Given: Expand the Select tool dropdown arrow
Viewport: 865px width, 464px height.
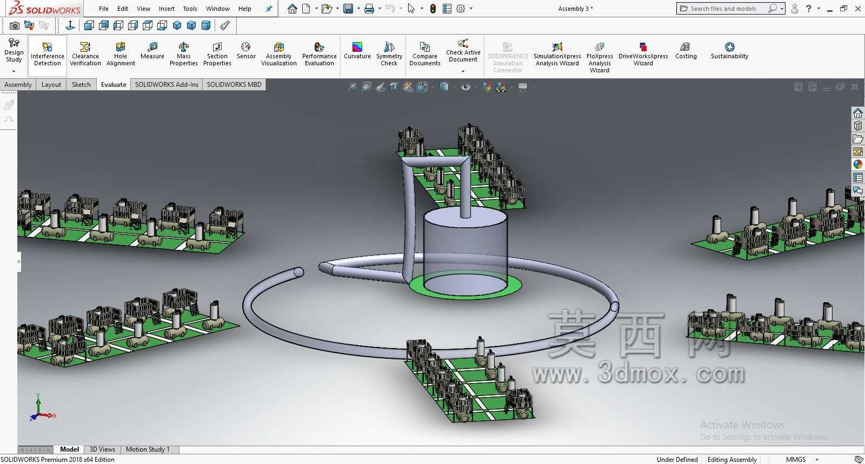Looking at the screenshot, I should point(421,9).
